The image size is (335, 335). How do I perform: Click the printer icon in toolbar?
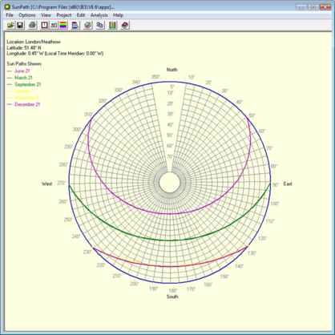click(32, 25)
